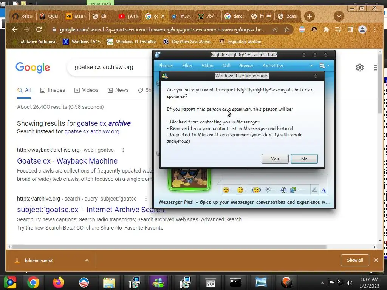Click the 'goatse cx archivw org' search instead link
Screen dimensions: 387x290
[x=92, y=131]
